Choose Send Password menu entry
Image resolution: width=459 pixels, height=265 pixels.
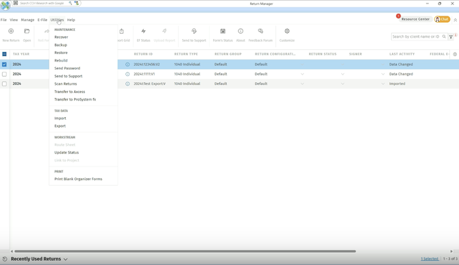(67, 68)
